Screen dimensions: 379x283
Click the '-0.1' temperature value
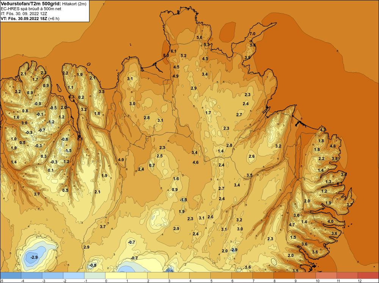[x=40, y=115]
